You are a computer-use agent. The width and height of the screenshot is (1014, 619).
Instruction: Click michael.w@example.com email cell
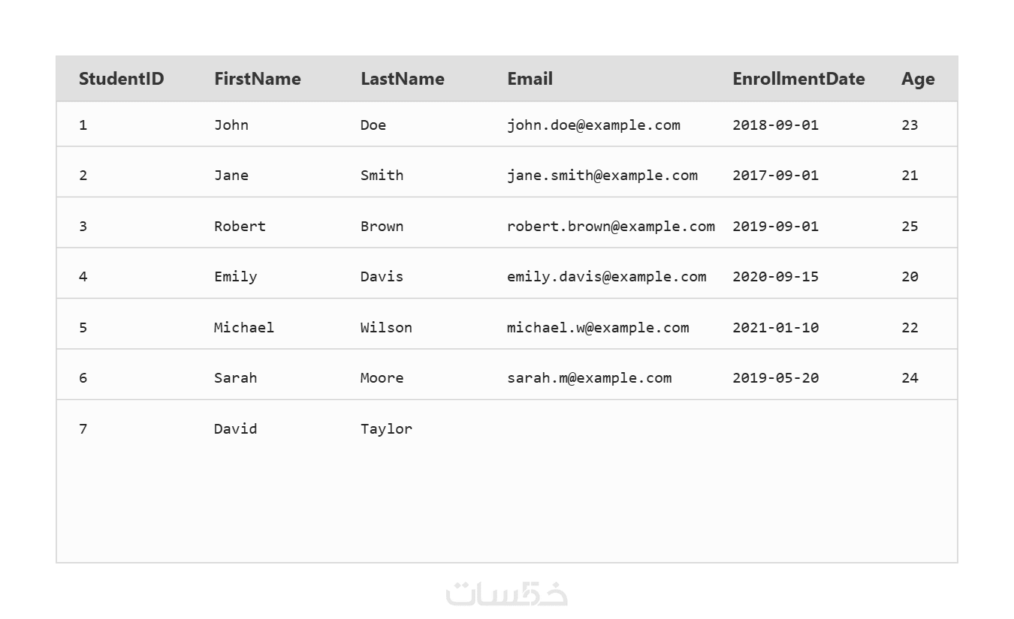[x=597, y=327]
